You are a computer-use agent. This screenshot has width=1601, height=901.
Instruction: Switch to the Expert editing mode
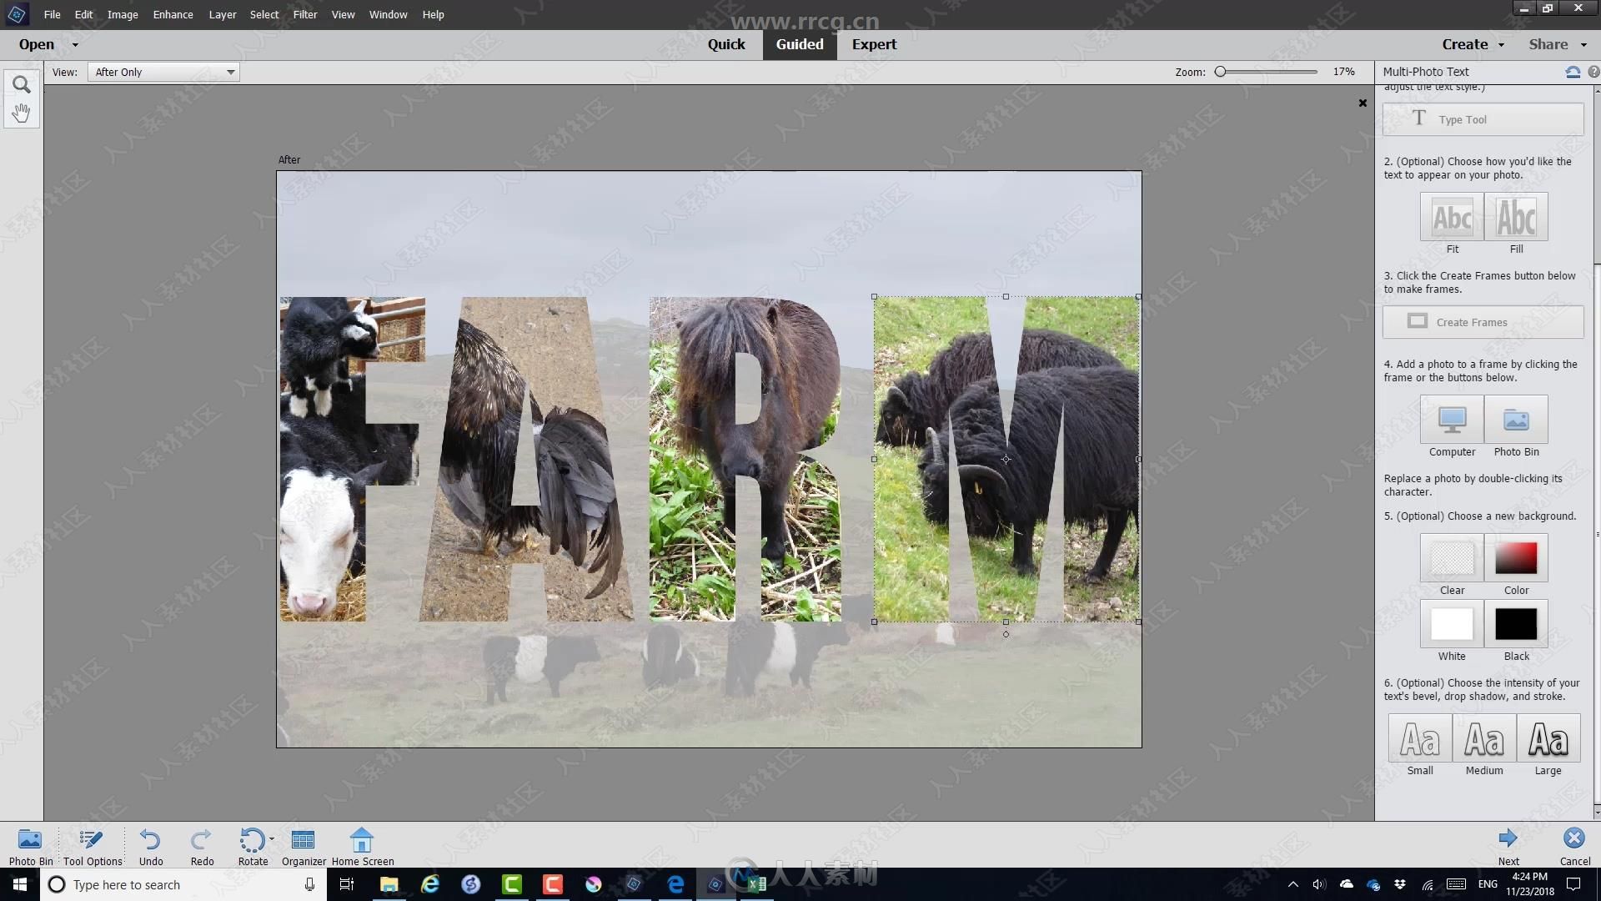(x=873, y=44)
